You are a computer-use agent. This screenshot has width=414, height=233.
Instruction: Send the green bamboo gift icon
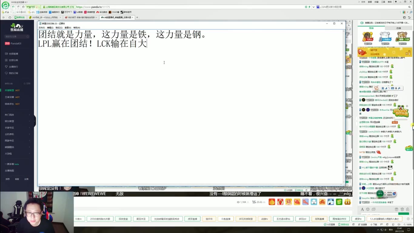coord(339,202)
